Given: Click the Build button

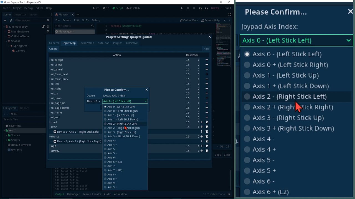Looking at the screenshot, I should [228, 8].
